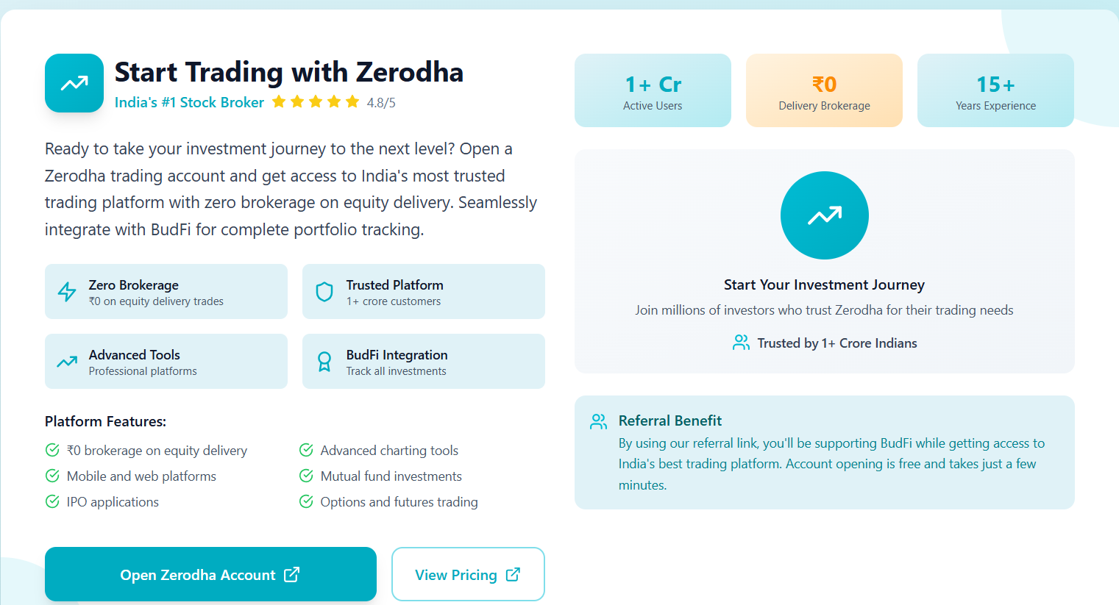The height and width of the screenshot is (605, 1119).
Task: Click the award ribbon BudFi Integration icon
Action: [x=324, y=362]
